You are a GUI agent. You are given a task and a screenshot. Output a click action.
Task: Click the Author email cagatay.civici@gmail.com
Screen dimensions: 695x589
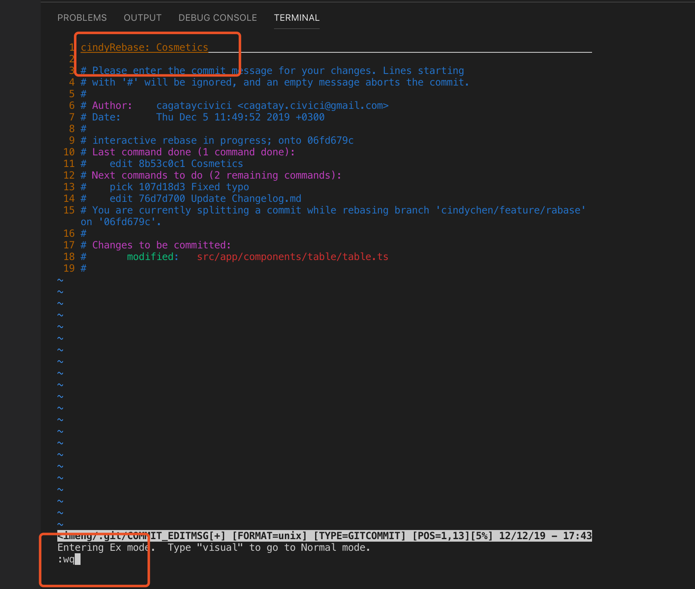pyautogui.click(x=313, y=106)
